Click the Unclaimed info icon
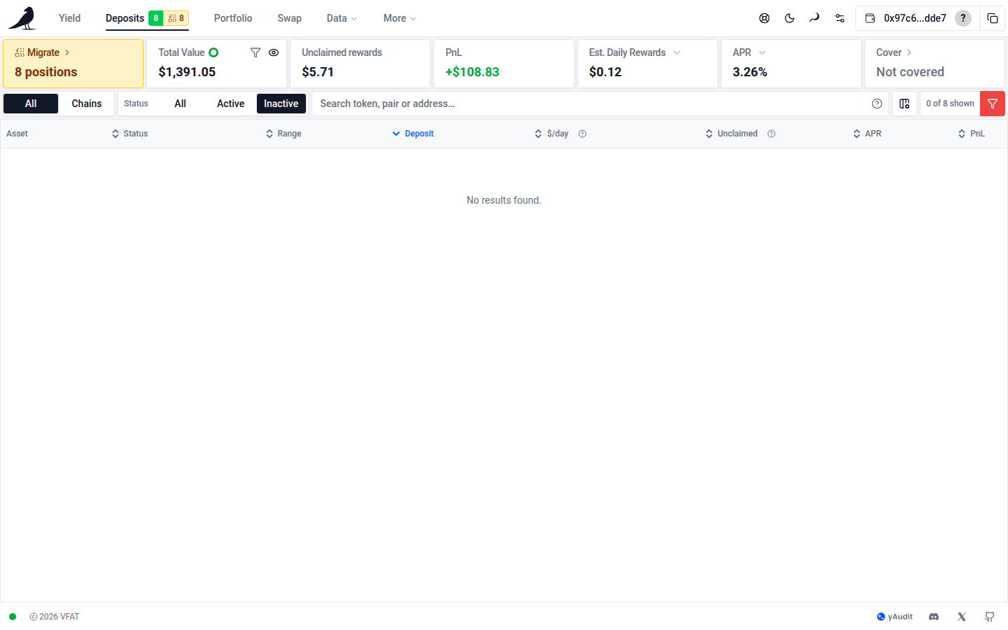 pyautogui.click(x=771, y=134)
